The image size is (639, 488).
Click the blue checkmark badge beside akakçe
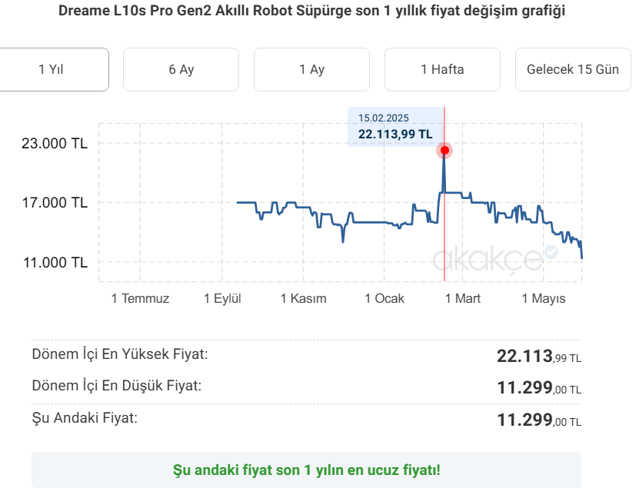[x=551, y=252]
